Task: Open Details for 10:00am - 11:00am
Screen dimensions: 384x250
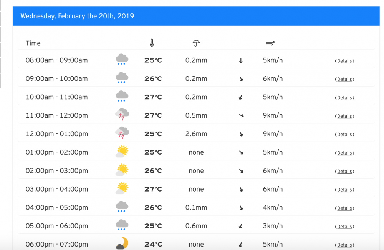Action: tap(344, 98)
